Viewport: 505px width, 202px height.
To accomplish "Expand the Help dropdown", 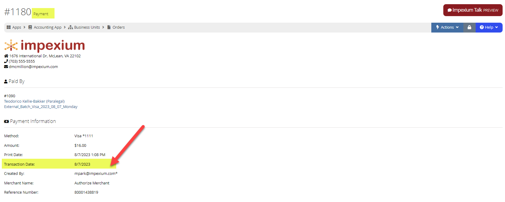I will click(489, 27).
